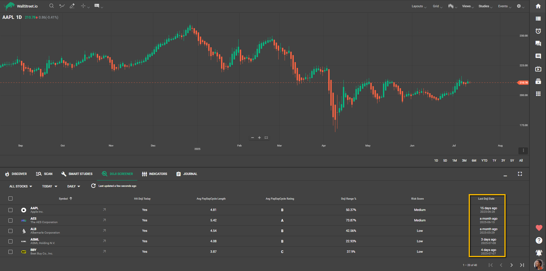The image size is (546, 271).
Task: Check the ASML row checkbox
Action: pos(10,241)
